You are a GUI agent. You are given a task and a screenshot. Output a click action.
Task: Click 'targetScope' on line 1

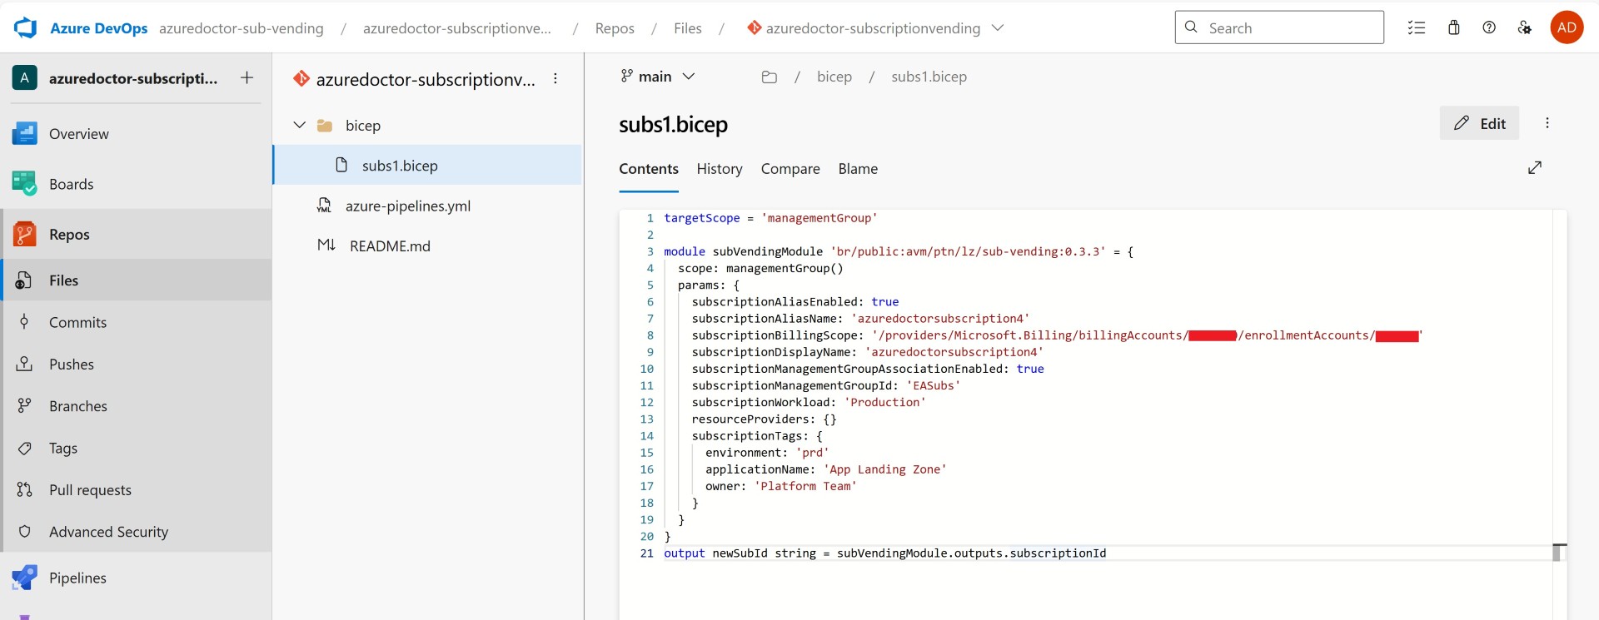click(702, 218)
